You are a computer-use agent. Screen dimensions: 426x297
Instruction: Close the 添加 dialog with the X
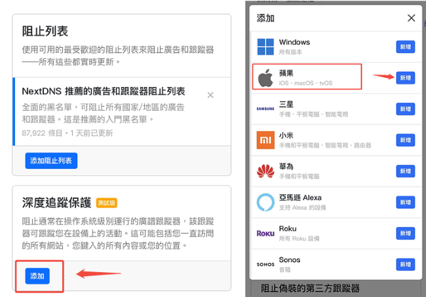412,18
